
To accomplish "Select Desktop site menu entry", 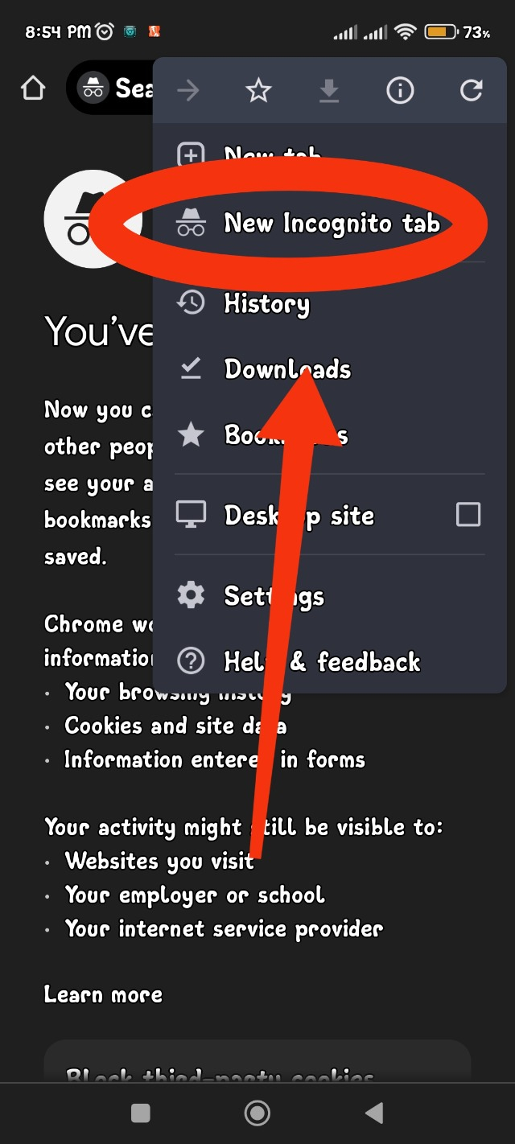I will pyautogui.click(x=330, y=515).
